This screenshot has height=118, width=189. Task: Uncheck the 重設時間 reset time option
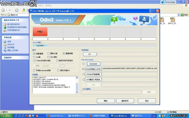64,53
